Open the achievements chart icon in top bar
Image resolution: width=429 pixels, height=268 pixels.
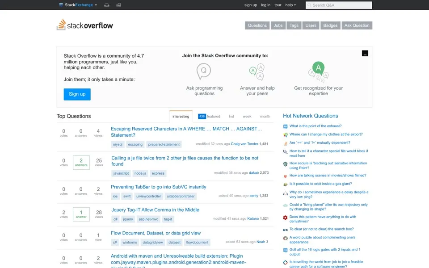click(118, 5)
